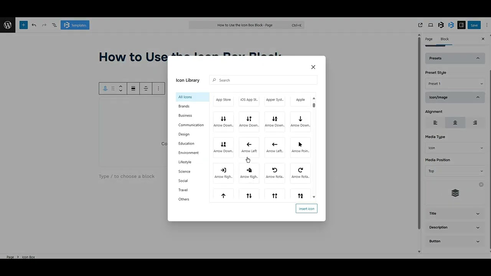The height and width of the screenshot is (276, 491).
Task: Open the Media Type dropdown showing Icon
Action: tap(455, 148)
